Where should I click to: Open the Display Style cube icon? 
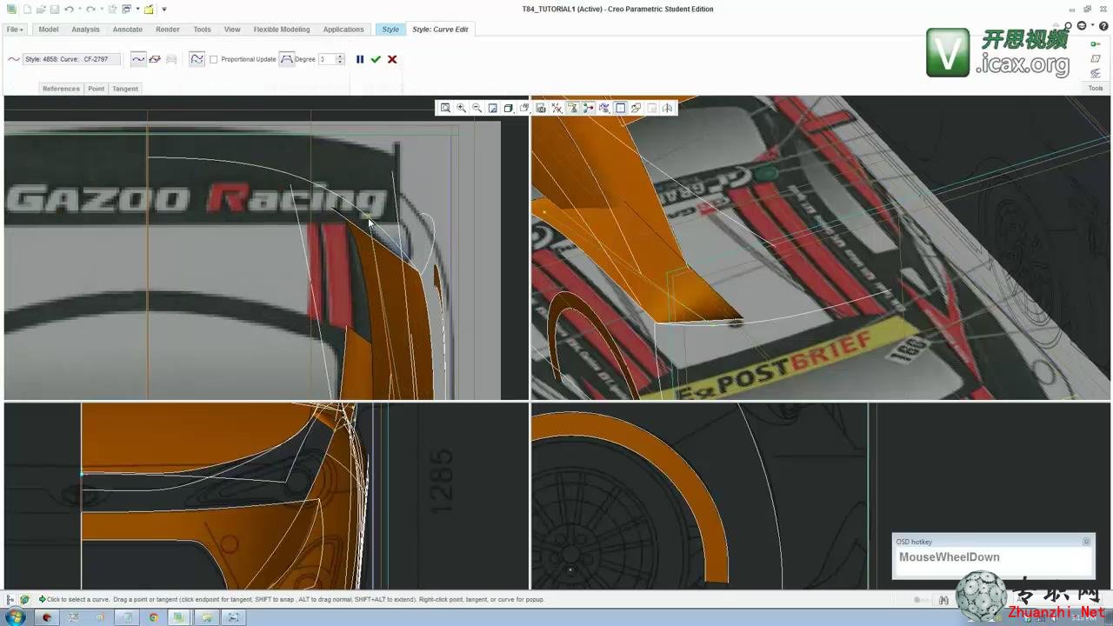509,108
